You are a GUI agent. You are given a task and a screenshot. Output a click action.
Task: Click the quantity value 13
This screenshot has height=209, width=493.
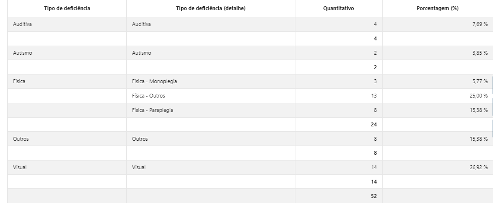tap(374, 96)
